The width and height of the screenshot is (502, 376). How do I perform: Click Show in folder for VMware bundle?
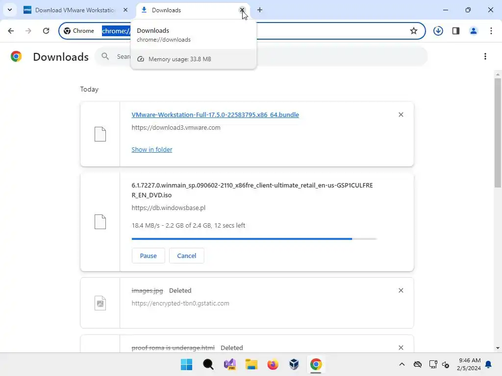pos(152,149)
